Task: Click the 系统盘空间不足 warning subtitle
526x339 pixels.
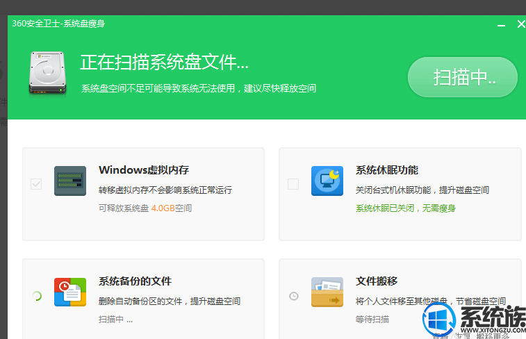Action: pyautogui.click(x=199, y=88)
